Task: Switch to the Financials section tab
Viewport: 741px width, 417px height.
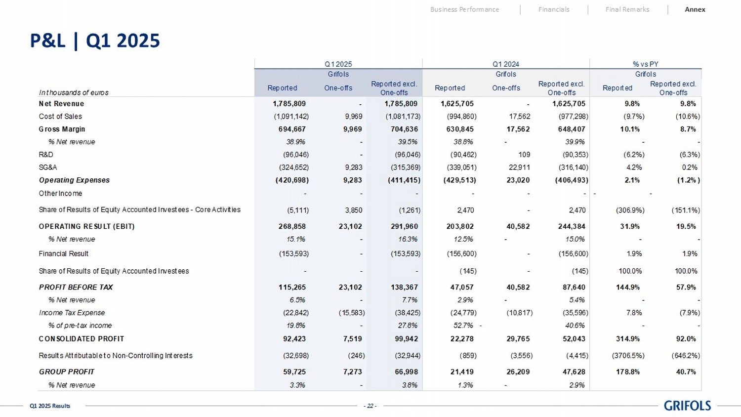Action: click(554, 9)
